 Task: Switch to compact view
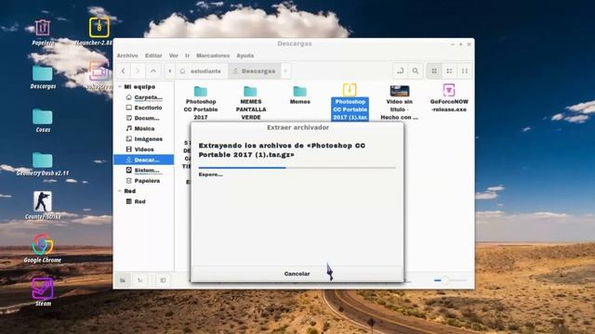(x=465, y=71)
